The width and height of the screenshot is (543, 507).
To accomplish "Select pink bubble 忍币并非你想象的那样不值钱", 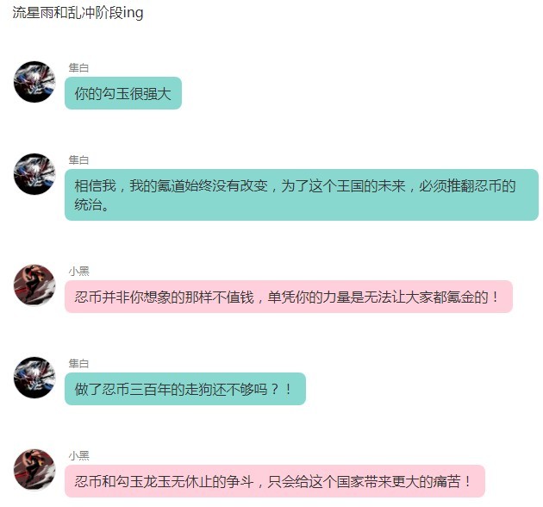I will (289, 297).
